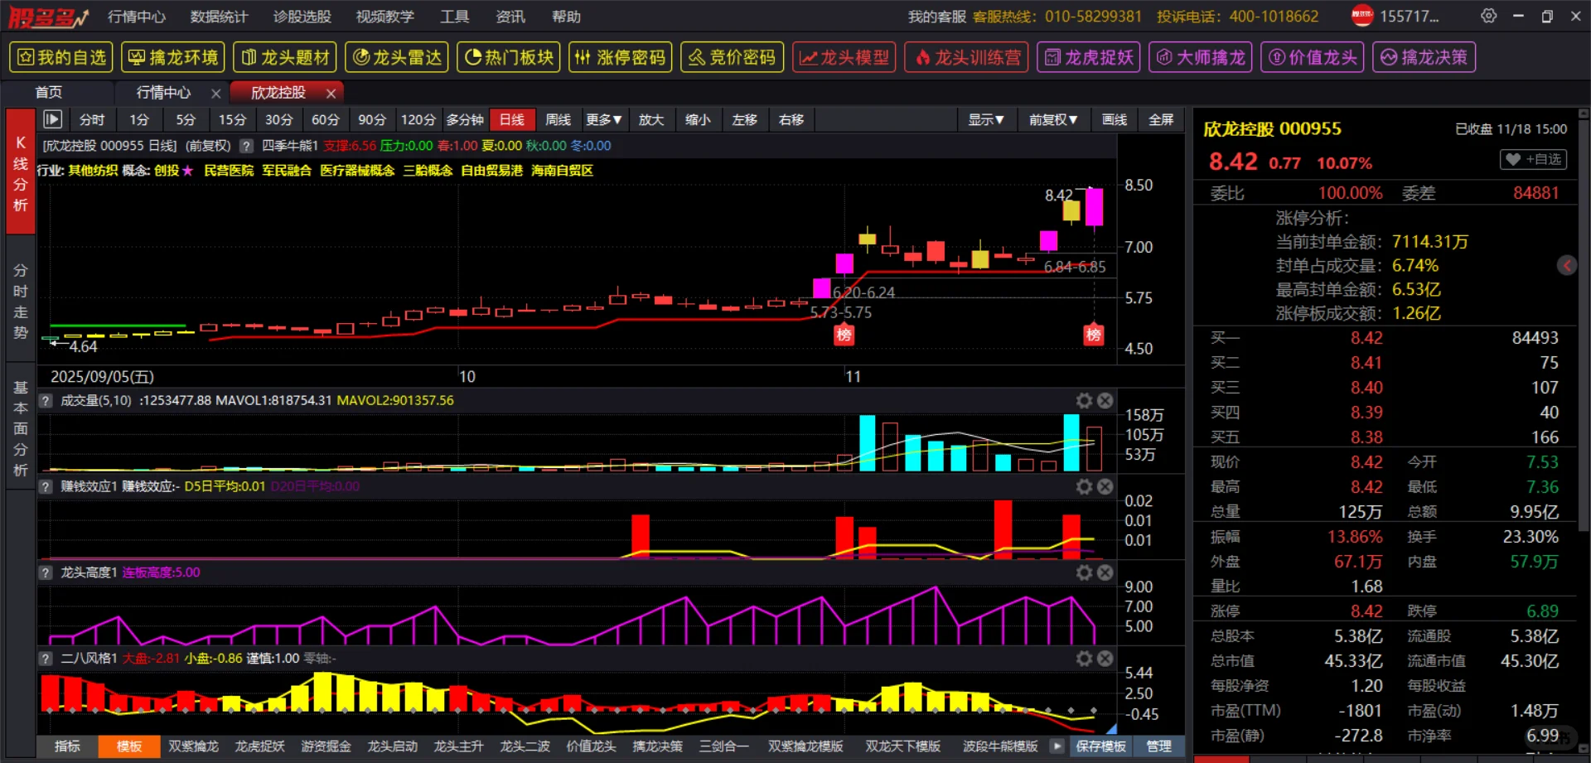Open 多分钟 period selector
The height and width of the screenshot is (763, 1591).
click(x=465, y=120)
